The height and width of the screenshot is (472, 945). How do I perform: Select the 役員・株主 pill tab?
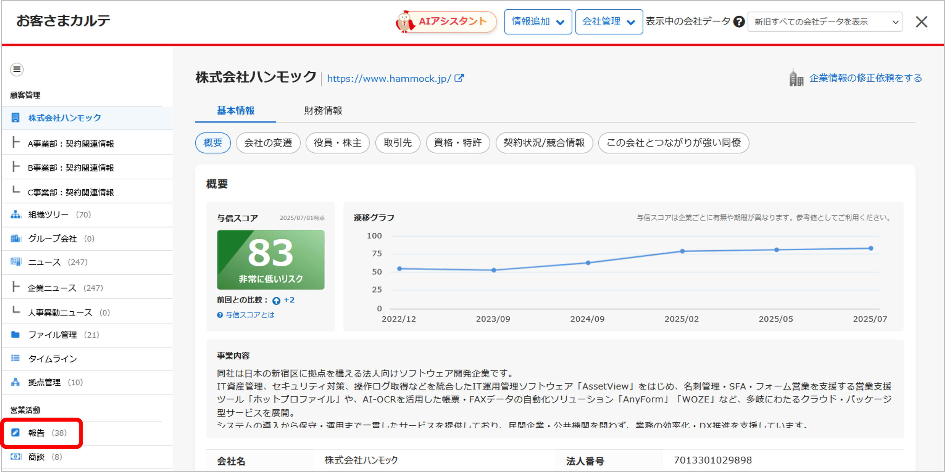click(338, 143)
